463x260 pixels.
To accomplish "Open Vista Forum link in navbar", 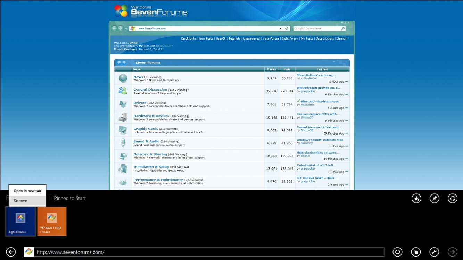I will (x=271, y=38).
